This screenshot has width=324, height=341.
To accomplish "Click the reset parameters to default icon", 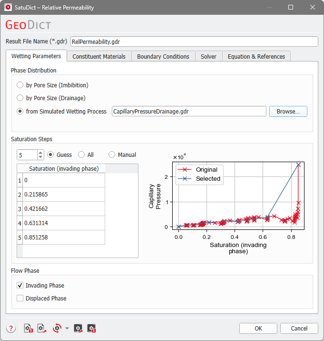I will (x=57, y=328).
